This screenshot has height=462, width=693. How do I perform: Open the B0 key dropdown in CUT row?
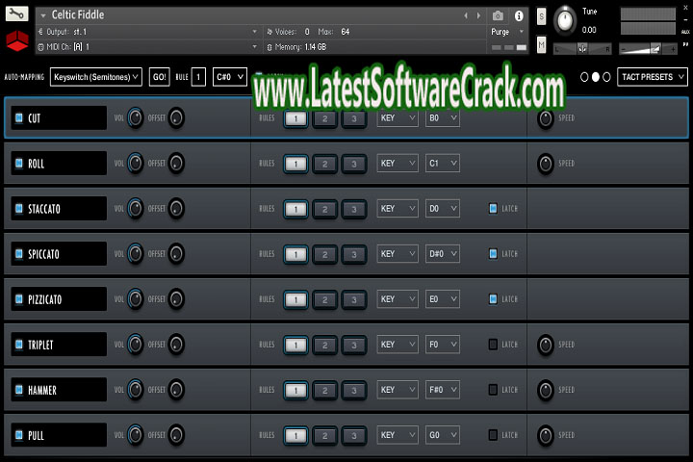pyautogui.click(x=443, y=117)
